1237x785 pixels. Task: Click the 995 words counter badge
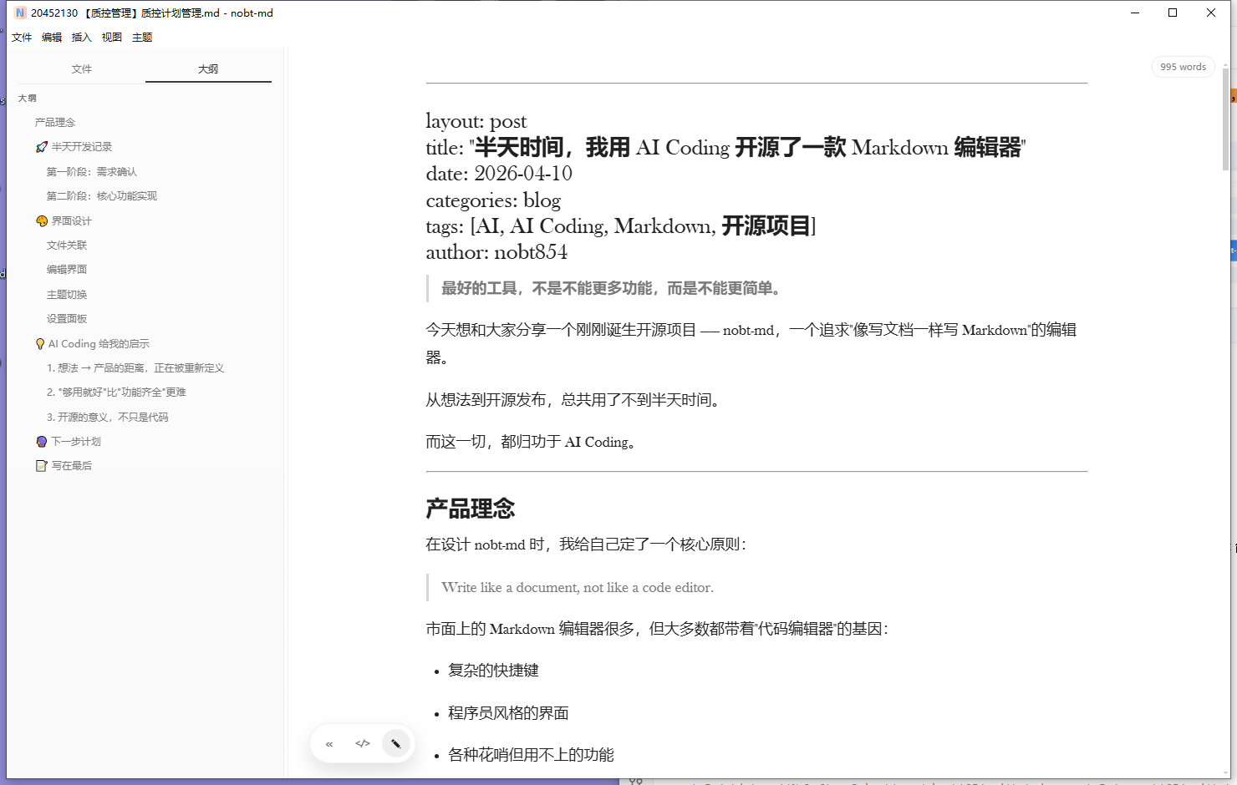(1183, 67)
